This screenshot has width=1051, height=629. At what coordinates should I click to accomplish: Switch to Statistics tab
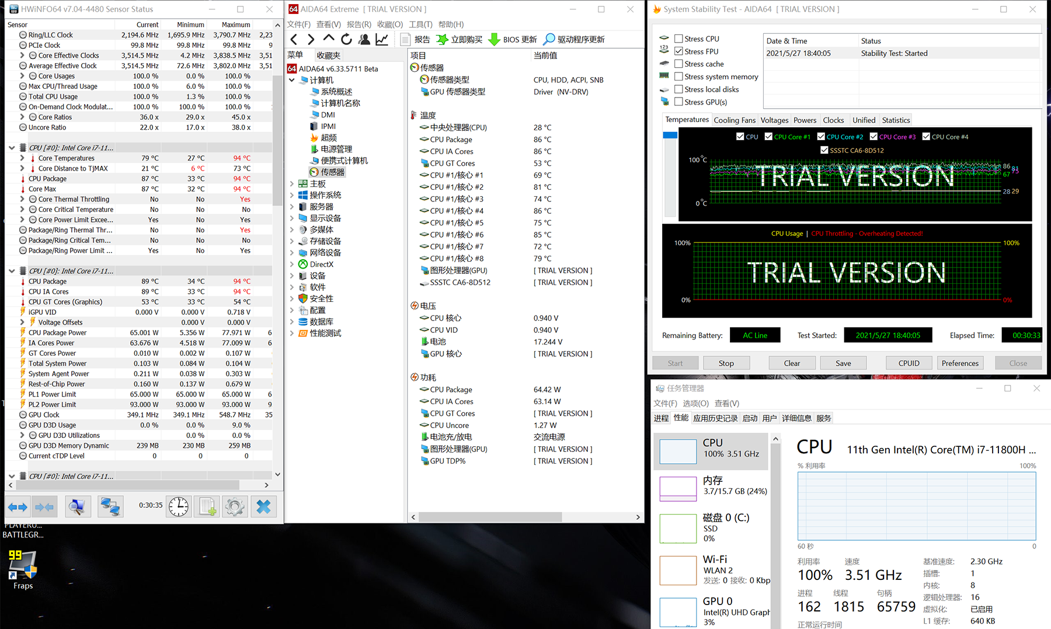(x=896, y=120)
